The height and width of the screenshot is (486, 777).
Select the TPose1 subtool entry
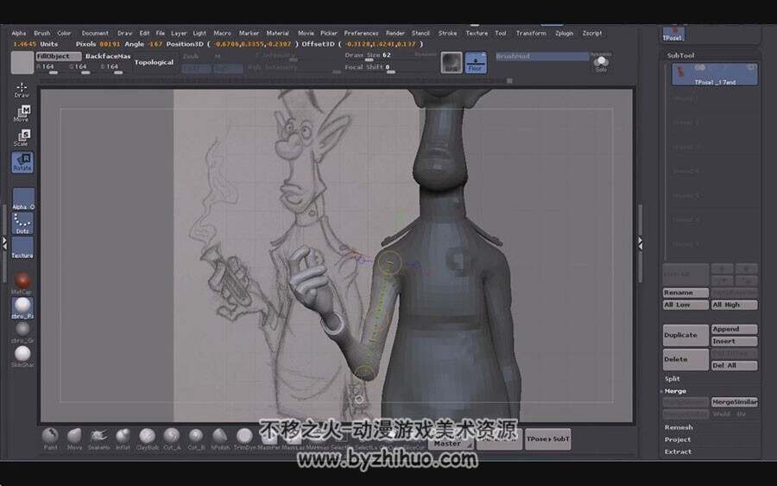(x=714, y=74)
